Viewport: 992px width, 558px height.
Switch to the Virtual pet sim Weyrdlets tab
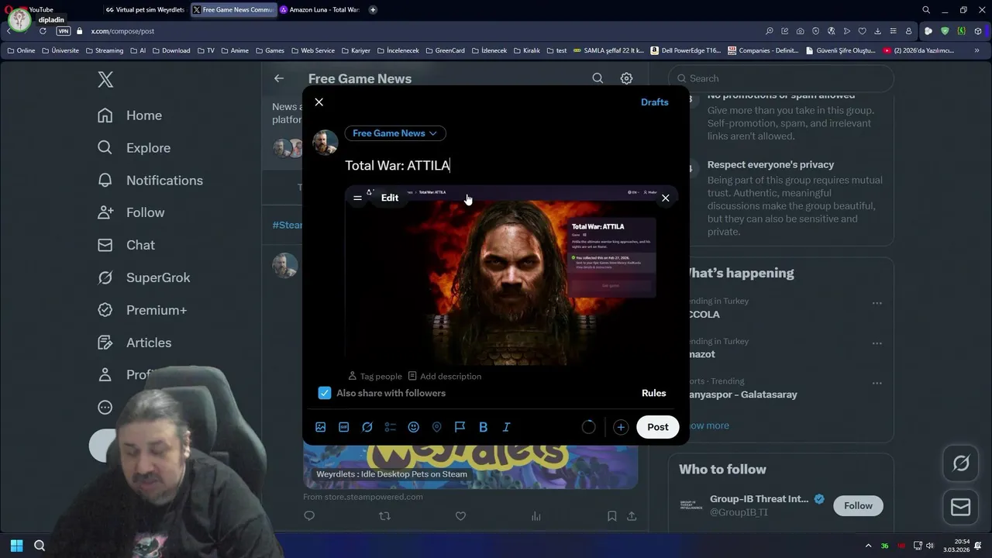click(145, 10)
